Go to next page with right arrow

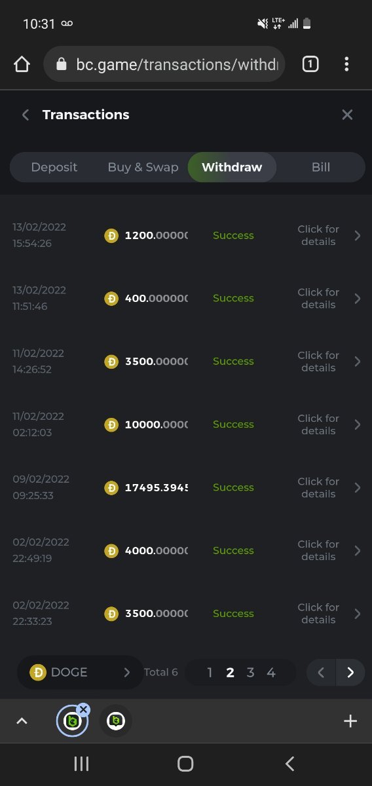[350, 672]
